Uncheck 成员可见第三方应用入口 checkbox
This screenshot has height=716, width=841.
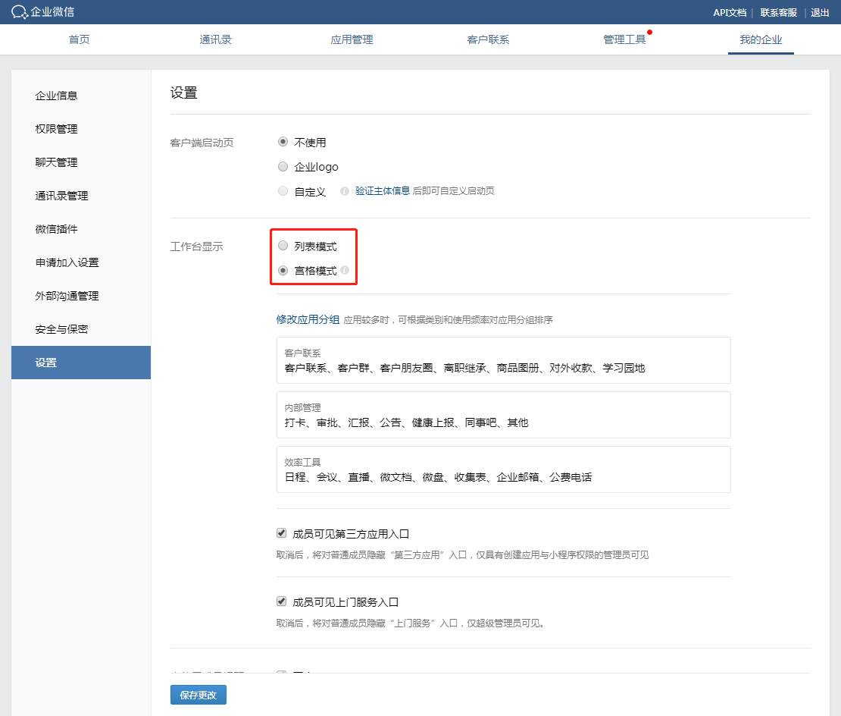(x=282, y=533)
